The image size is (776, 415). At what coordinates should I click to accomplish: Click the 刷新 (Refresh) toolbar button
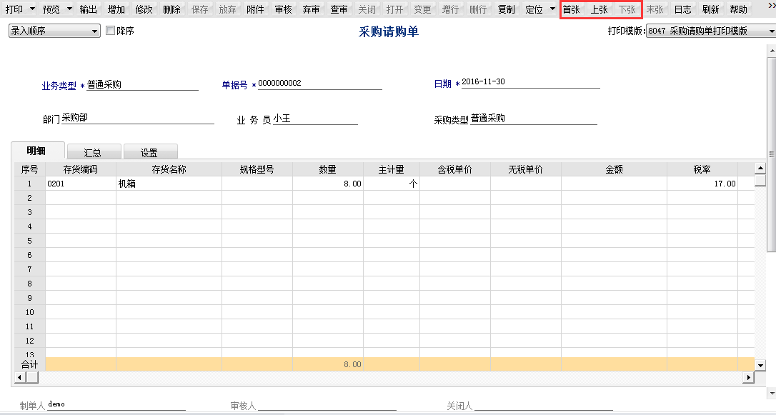710,9
